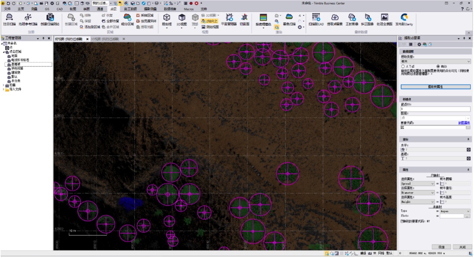Click the settings gear in extract panel toolbar

419,44
